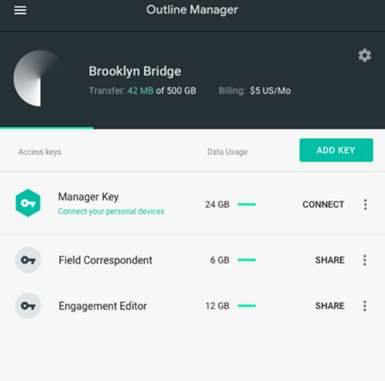
Task: Open Manager Key options three-dot menu
Action: coord(365,204)
